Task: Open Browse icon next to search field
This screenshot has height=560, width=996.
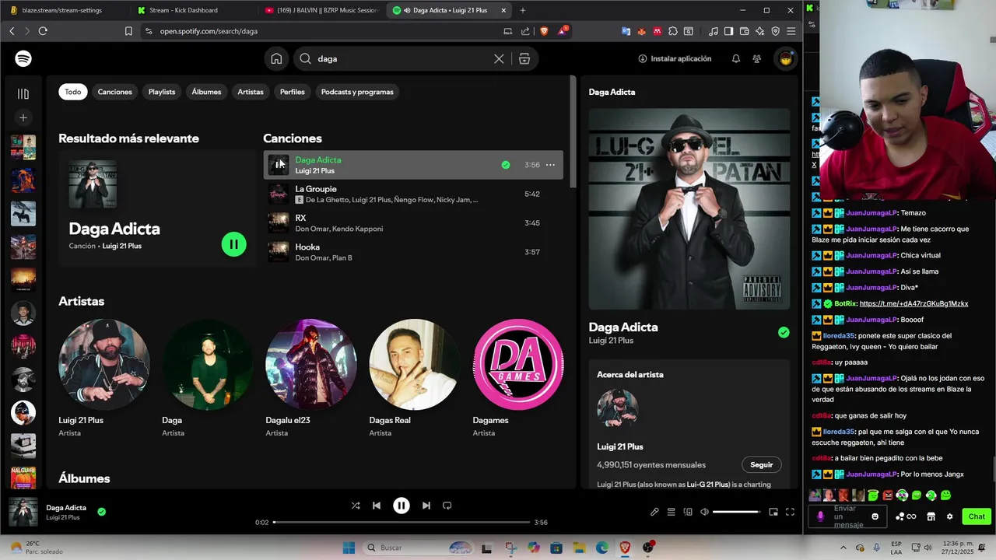Action: tap(524, 58)
